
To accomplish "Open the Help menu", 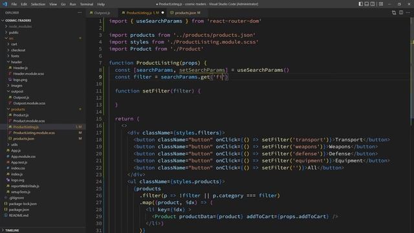I will pyautogui.click(x=101, y=5).
